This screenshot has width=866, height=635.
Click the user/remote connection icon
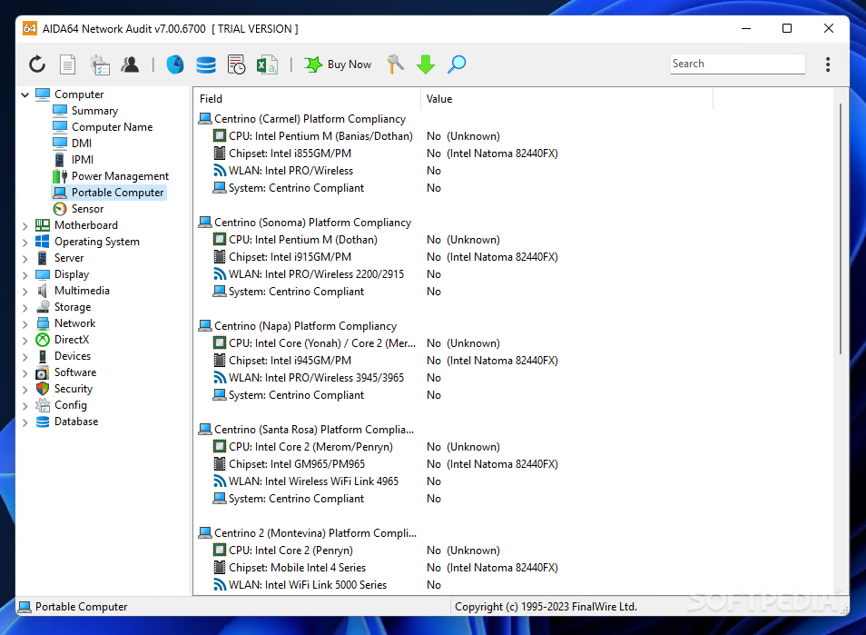[131, 64]
